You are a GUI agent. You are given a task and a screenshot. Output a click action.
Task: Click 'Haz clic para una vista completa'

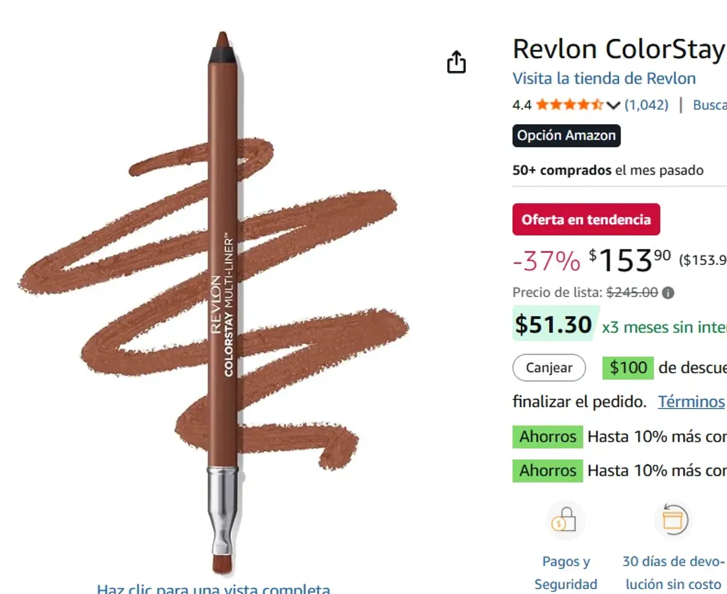tap(213, 588)
